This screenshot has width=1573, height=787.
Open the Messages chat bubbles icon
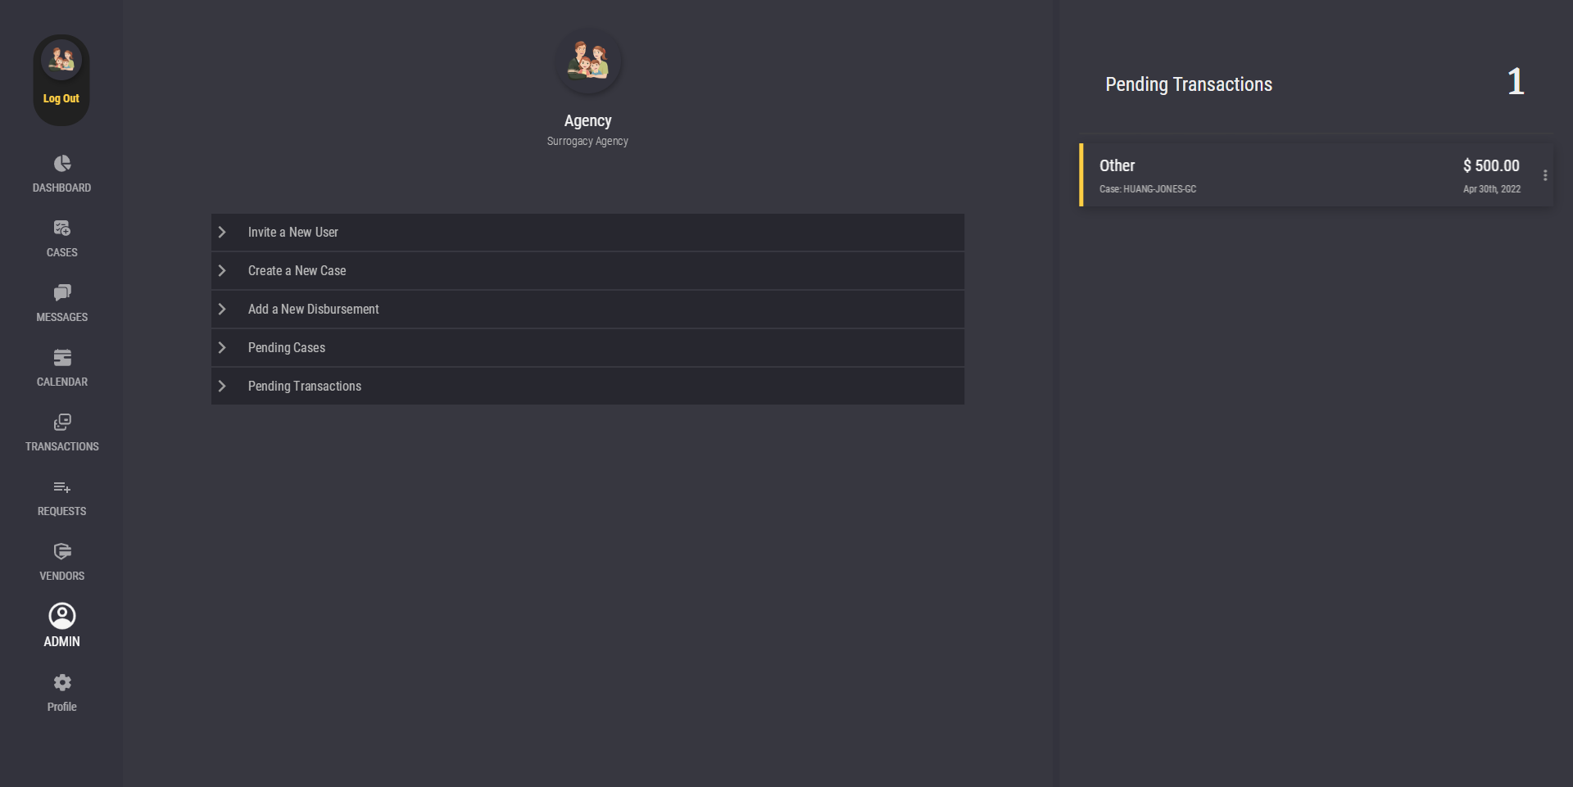(x=62, y=293)
